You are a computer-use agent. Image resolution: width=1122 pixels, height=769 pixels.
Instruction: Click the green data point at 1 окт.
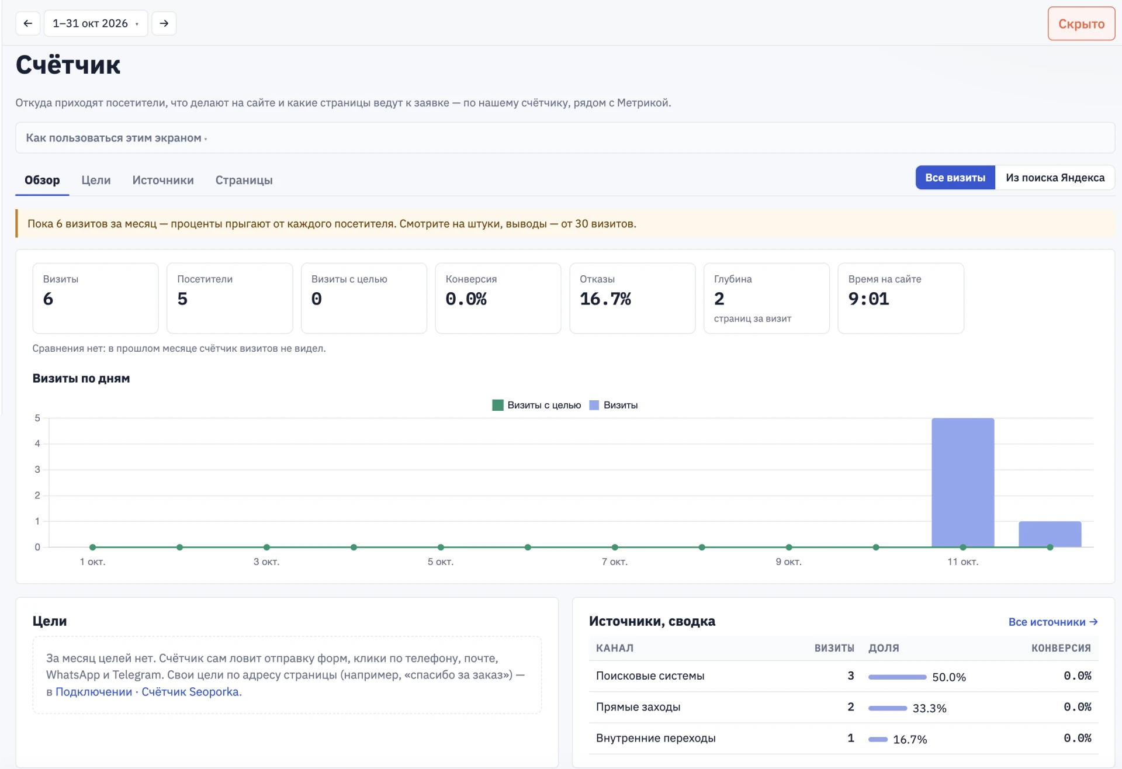[92, 547]
